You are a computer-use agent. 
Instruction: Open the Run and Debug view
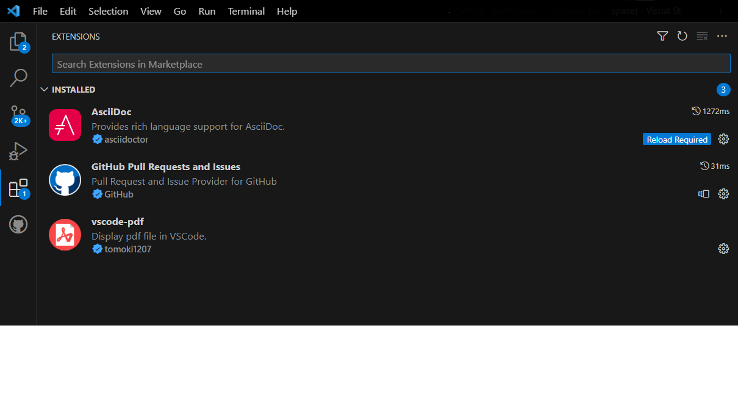pyautogui.click(x=18, y=151)
